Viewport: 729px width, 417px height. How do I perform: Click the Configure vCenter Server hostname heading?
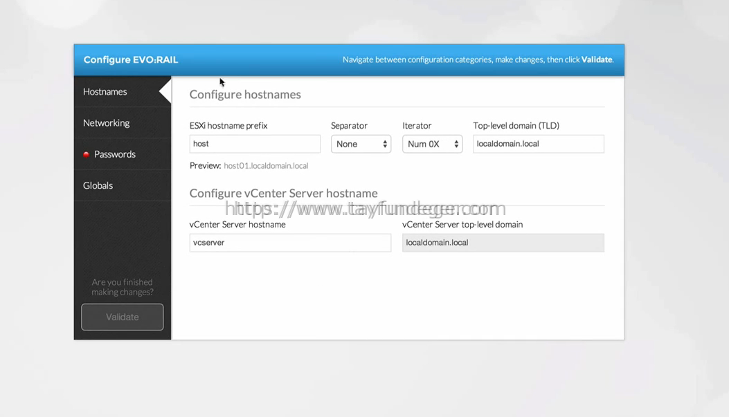[284, 193]
